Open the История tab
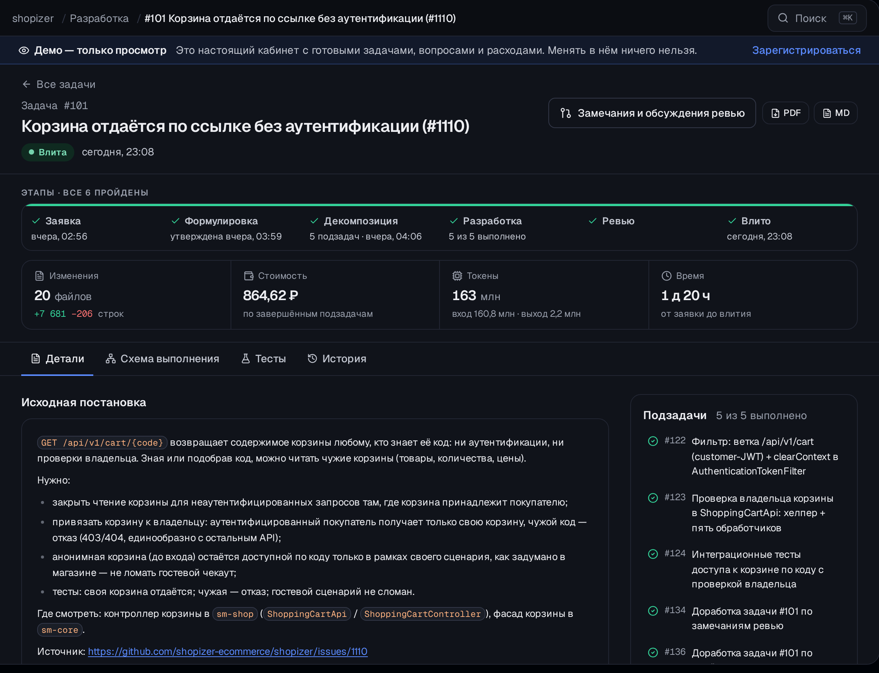The image size is (879, 673). (337, 358)
